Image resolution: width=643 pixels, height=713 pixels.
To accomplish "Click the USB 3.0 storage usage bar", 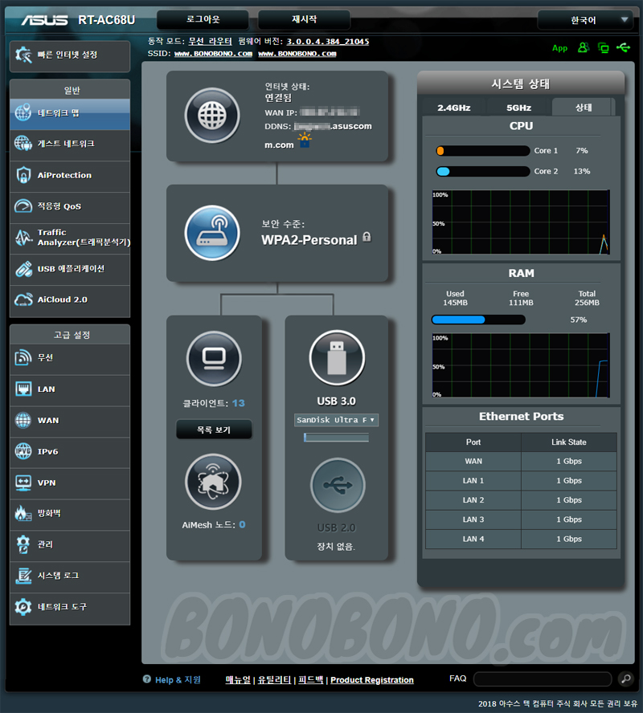I will point(336,438).
